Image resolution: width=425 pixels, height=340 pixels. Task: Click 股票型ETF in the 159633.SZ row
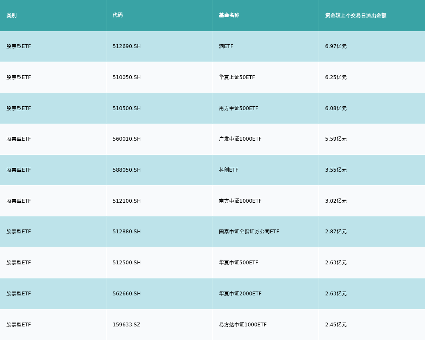pyautogui.click(x=19, y=325)
